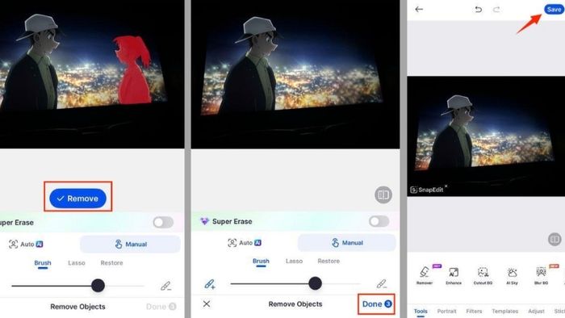Image resolution: width=565 pixels, height=318 pixels.
Task: Select add brush icon in middle panel
Action: click(x=210, y=284)
